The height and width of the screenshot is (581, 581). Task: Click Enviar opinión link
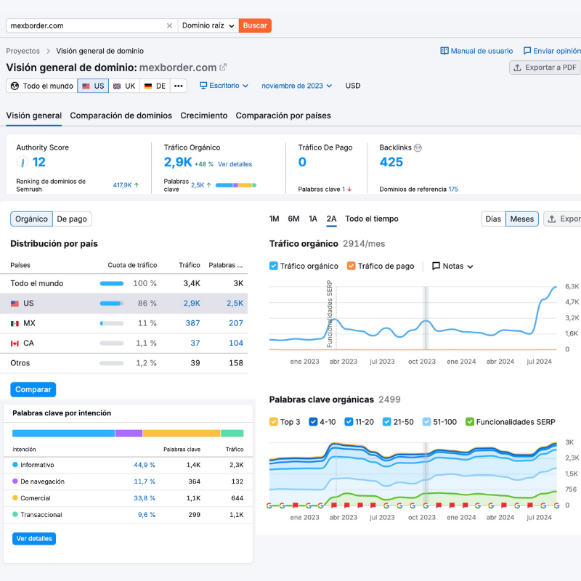[552, 51]
